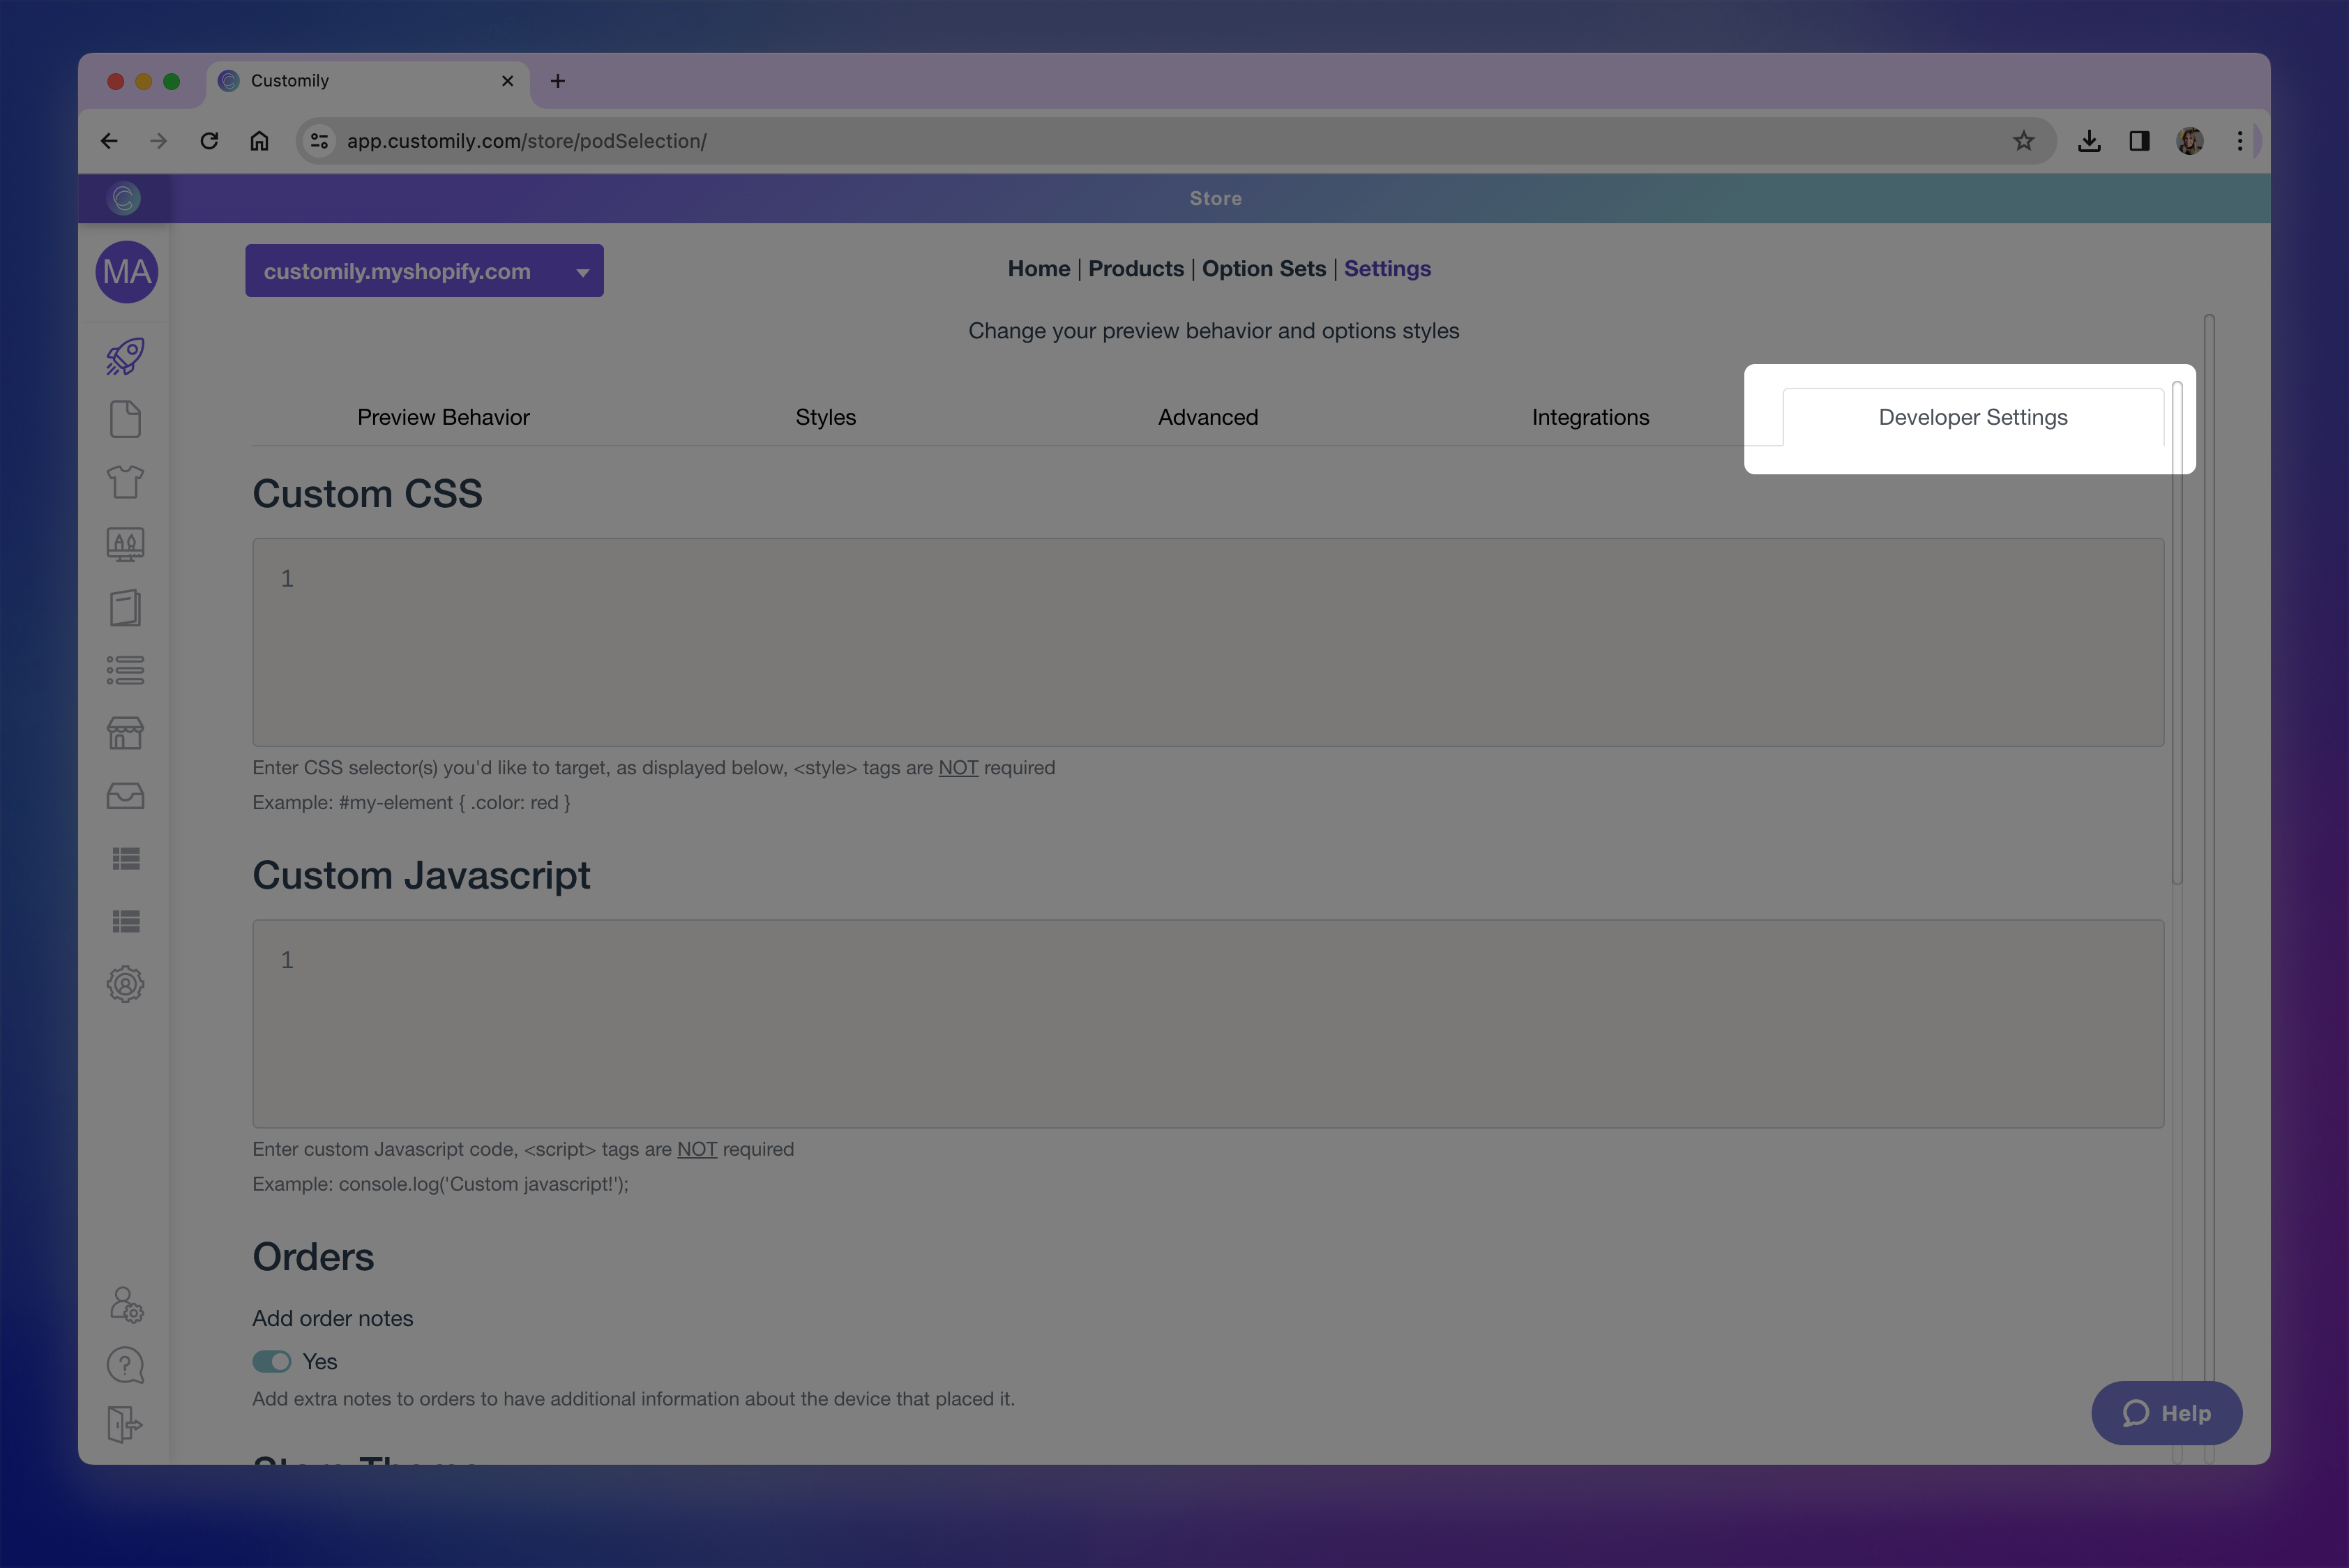
Task: Switch to the Preview Behavior tab
Action: 444,417
